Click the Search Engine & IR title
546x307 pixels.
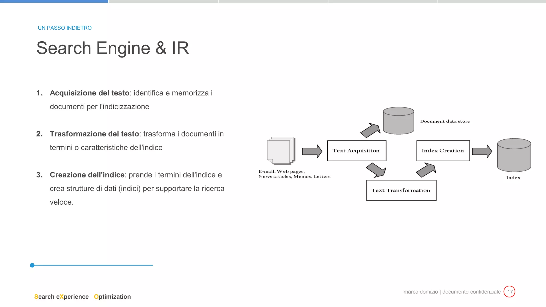coord(113,48)
